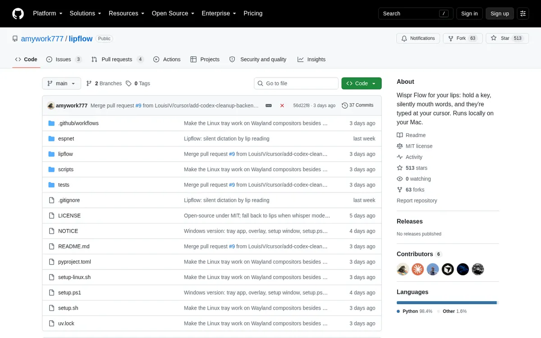
Task: Open the NOTICE file
Action: (68, 231)
